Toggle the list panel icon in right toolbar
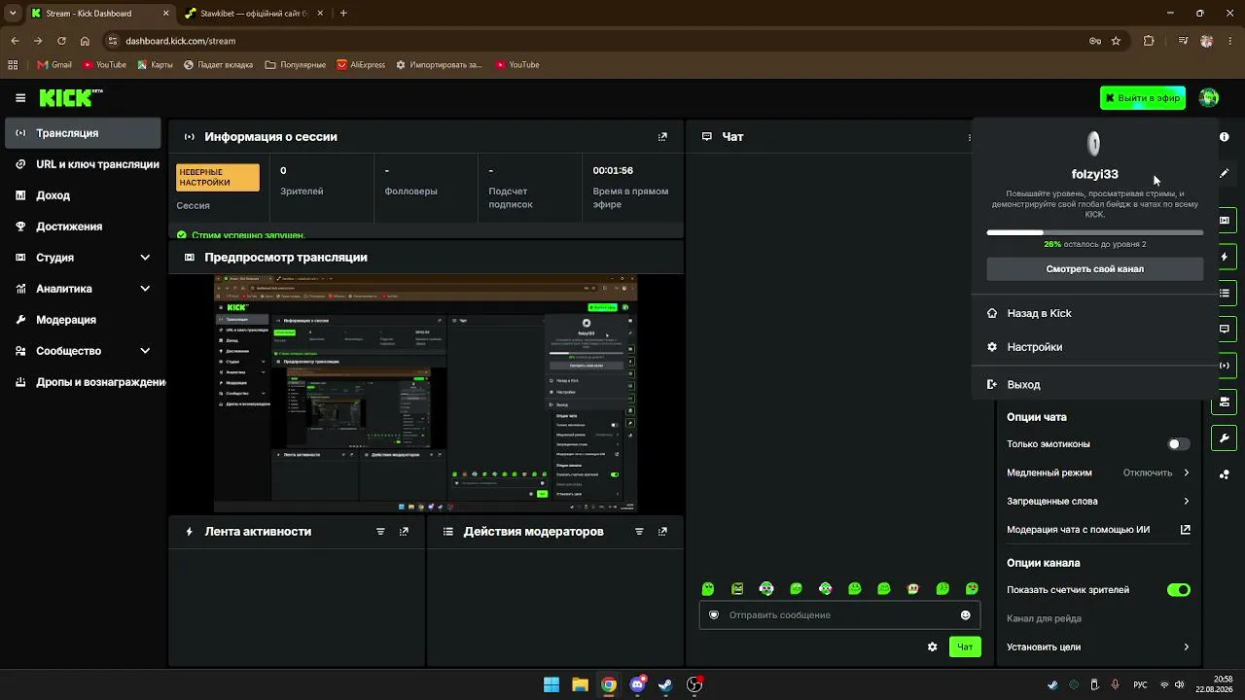 (x=1225, y=293)
